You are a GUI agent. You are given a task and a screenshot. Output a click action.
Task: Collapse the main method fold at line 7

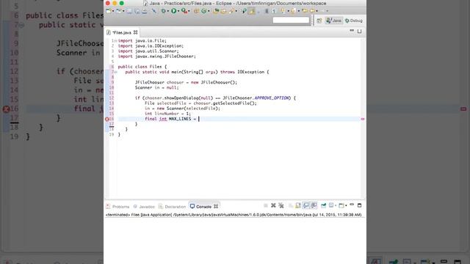[x=116, y=72]
